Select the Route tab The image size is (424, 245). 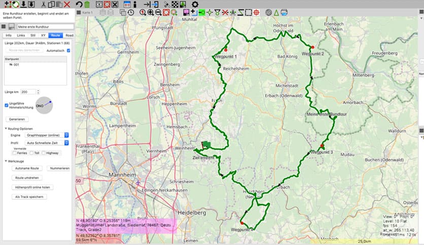55,35
